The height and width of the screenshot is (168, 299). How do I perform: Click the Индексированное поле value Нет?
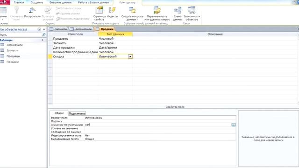click(x=160, y=135)
